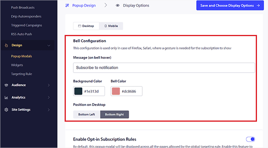268x148 pixels.
Task: Click the Audience menu label
Action: 19,85
